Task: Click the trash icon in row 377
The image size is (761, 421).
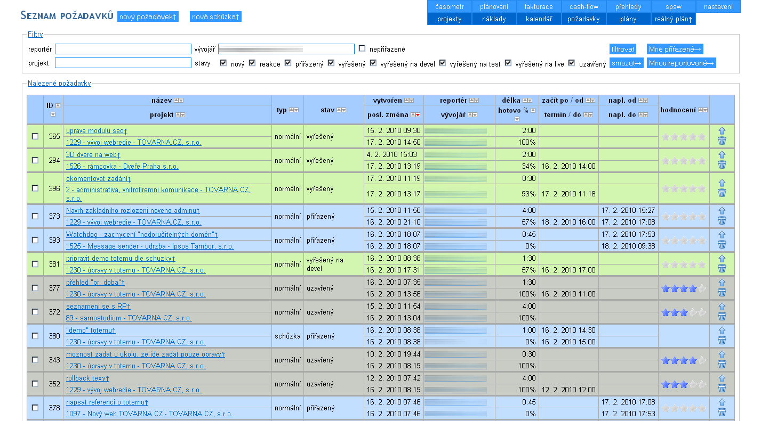Action: (x=722, y=293)
